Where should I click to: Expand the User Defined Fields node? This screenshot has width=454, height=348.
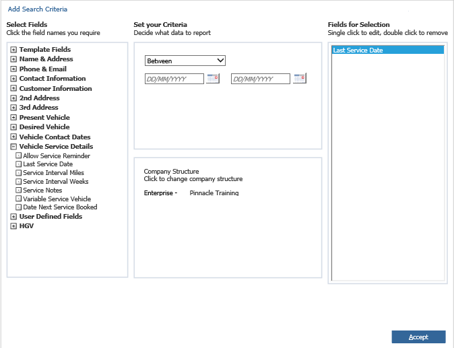pos(13,216)
